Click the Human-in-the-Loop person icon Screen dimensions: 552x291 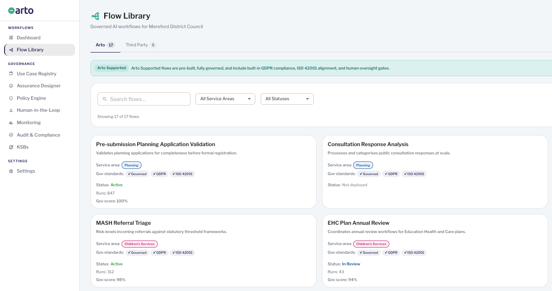coord(11,110)
